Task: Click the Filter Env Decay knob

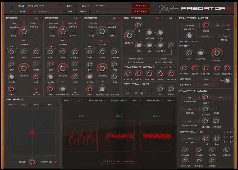Action: tap(139, 74)
